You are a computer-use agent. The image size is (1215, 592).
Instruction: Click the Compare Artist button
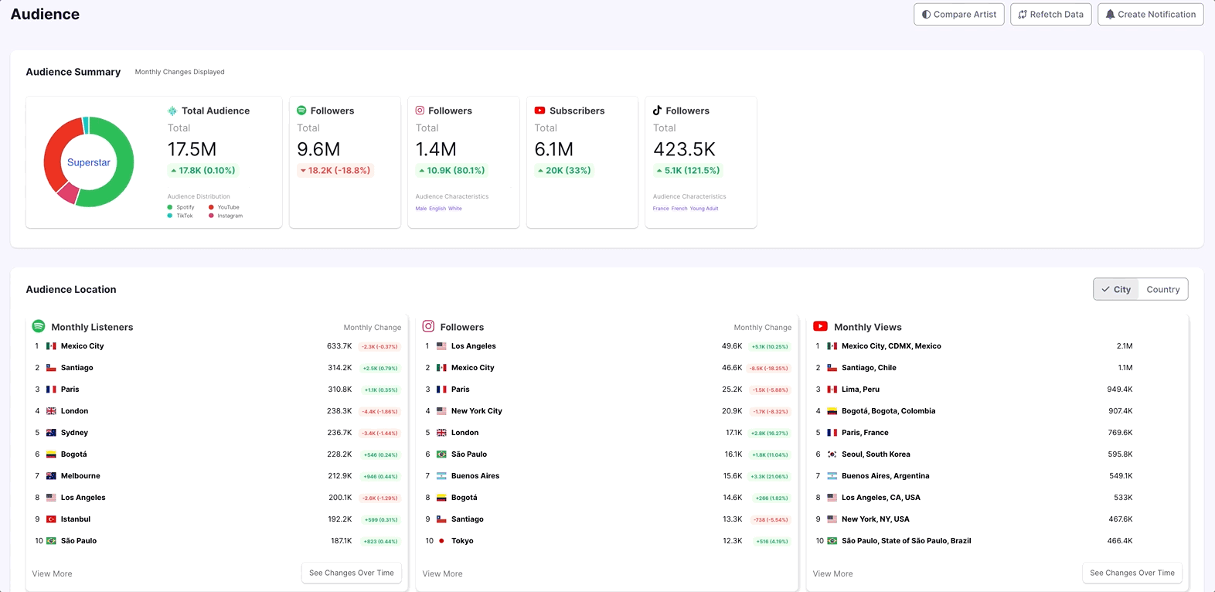click(x=958, y=14)
